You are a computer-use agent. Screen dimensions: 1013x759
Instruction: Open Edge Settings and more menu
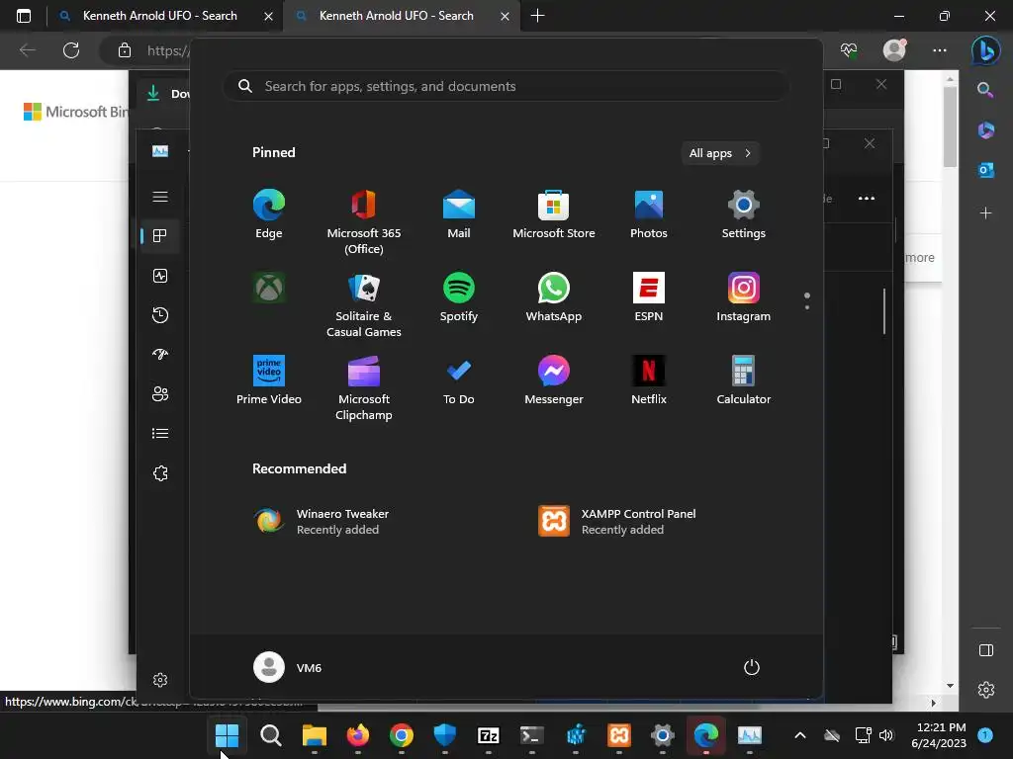940,50
